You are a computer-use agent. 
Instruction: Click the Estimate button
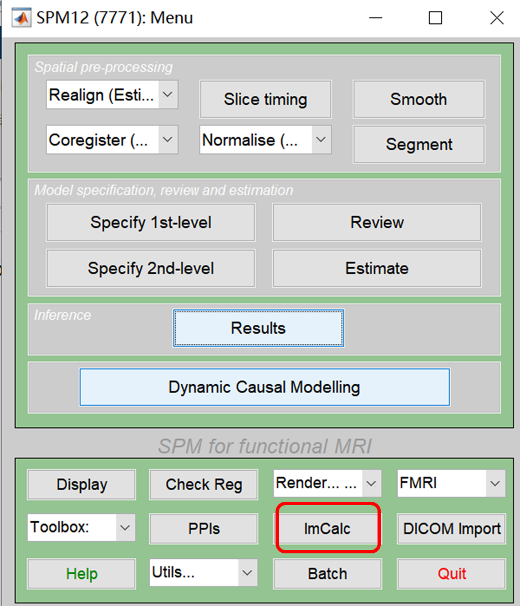(x=377, y=268)
